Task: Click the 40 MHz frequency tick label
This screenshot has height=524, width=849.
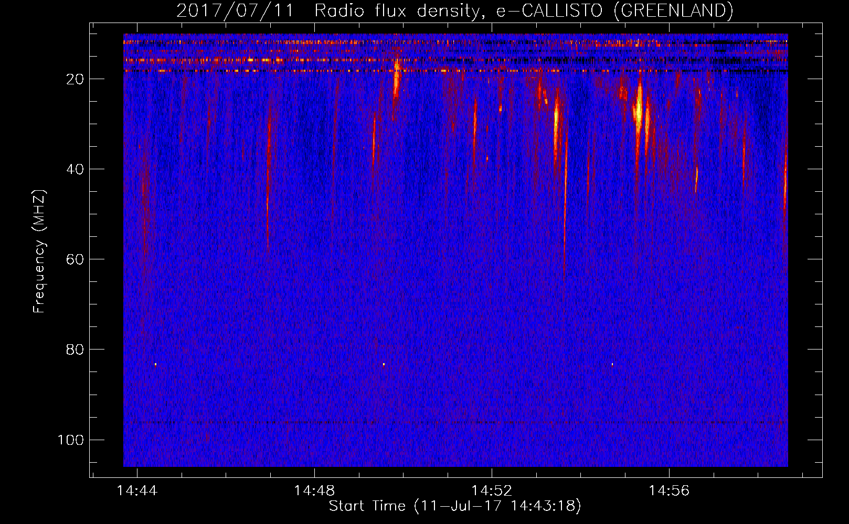Action: pos(75,169)
